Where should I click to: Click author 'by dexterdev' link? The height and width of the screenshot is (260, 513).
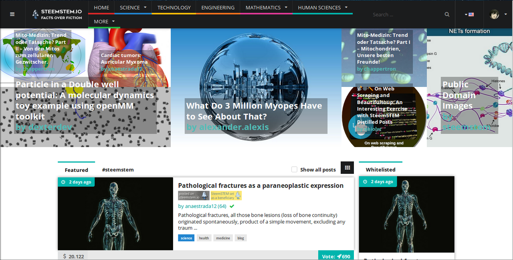pos(44,127)
